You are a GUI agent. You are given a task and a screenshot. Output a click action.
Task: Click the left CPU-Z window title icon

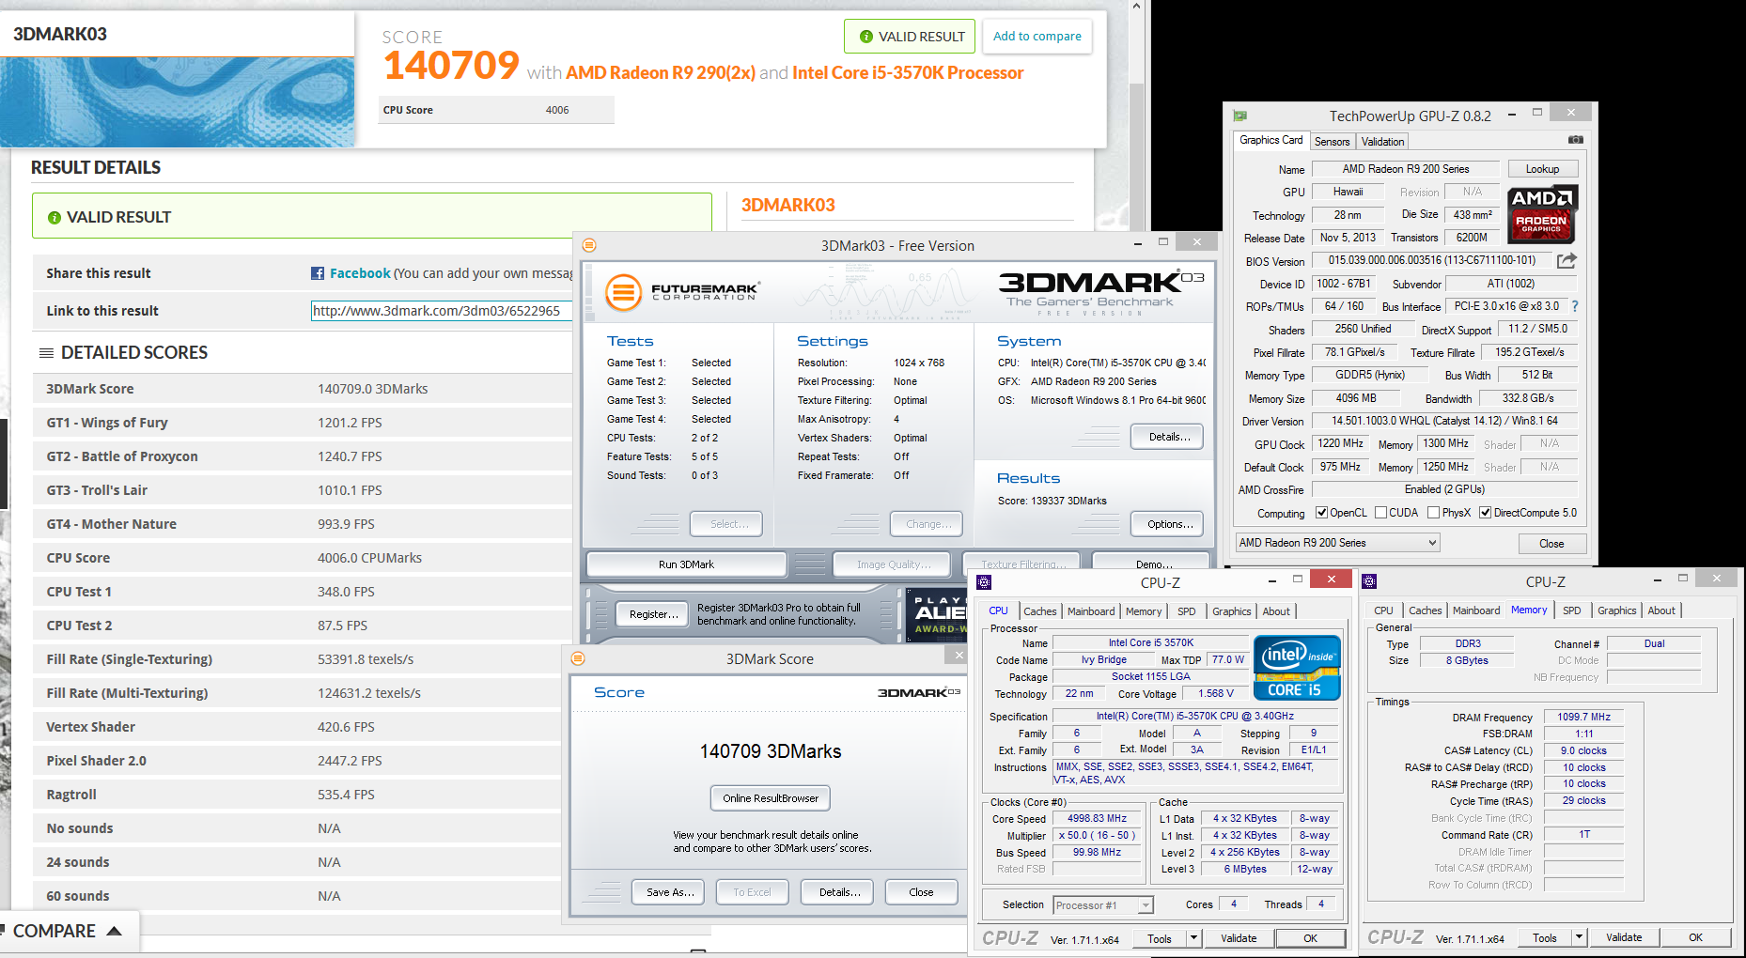[x=984, y=582]
